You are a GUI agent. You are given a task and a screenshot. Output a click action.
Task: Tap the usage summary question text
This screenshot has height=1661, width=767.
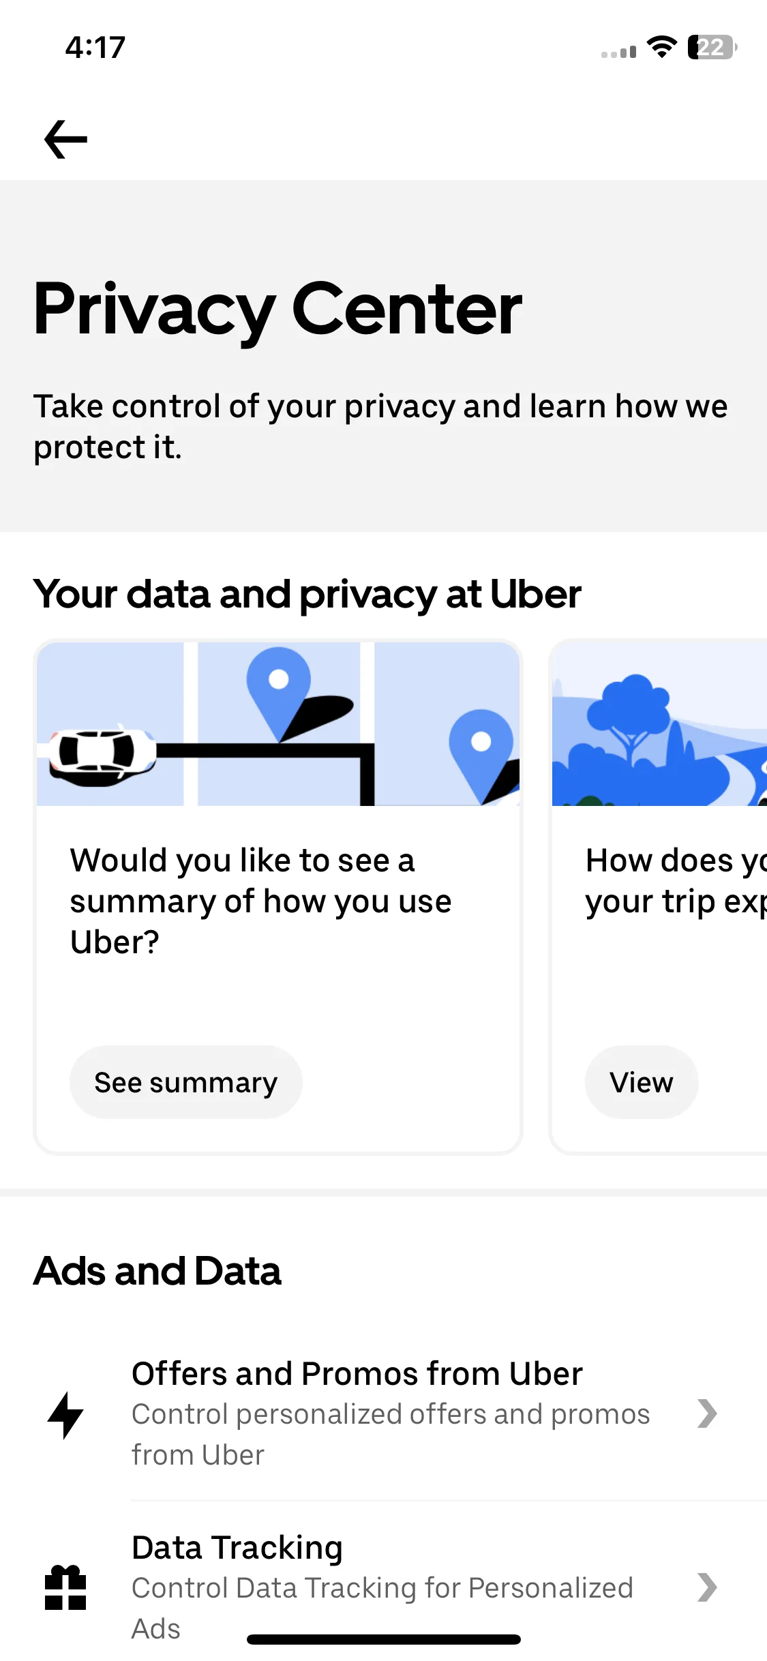coord(261,901)
